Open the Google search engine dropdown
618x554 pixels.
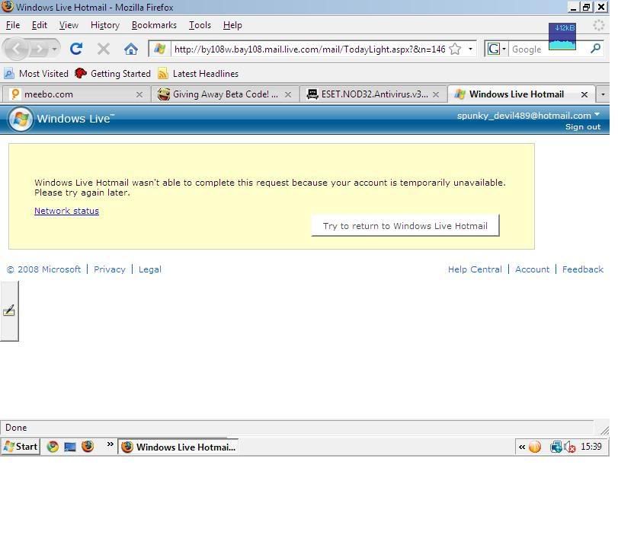[x=497, y=49]
